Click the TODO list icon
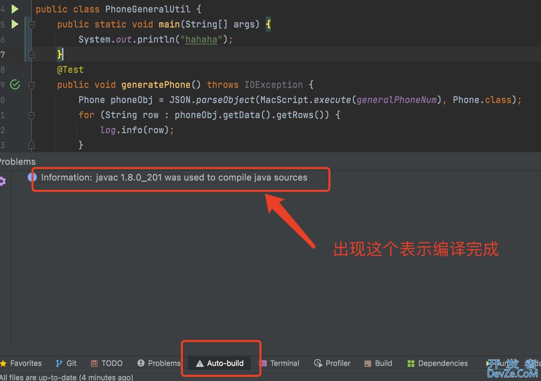Image resolution: width=541 pixels, height=381 pixels. pos(94,363)
